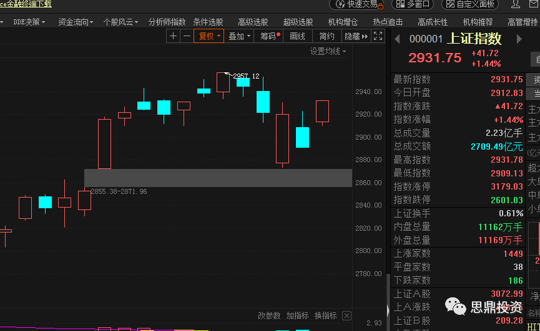Click 快速交易 button
This screenshot has width=540, height=331.
click(357, 4)
